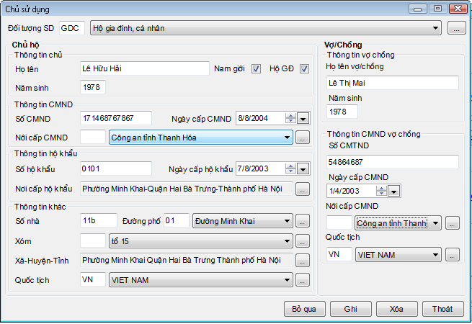Click ellipsis button beside Nơi cấp CMND
The image size is (472, 324).
pyautogui.click(x=303, y=138)
